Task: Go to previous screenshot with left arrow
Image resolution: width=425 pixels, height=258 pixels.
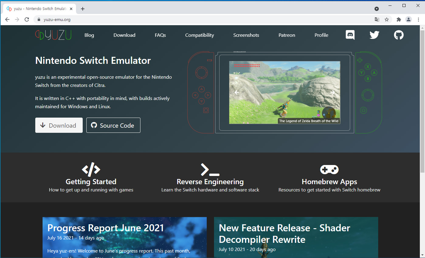Action: click(x=237, y=92)
